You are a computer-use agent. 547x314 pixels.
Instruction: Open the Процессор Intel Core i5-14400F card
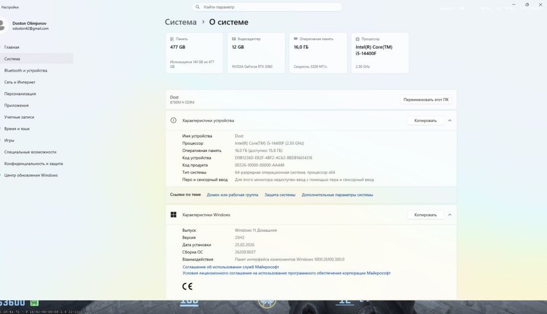(380, 53)
